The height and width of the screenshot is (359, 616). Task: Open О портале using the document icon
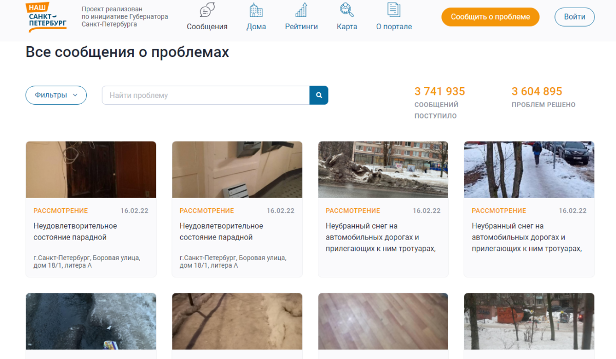pyautogui.click(x=394, y=11)
